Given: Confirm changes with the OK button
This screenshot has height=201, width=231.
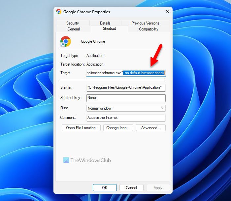Looking at the screenshot, I should [x=105, y=187].
